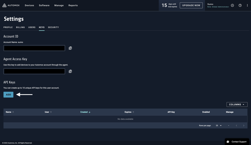Copy the Agent Access Key

point(70,71)
